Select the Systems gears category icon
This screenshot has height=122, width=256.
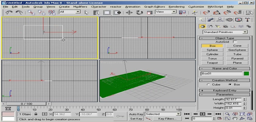pos(248,27)
